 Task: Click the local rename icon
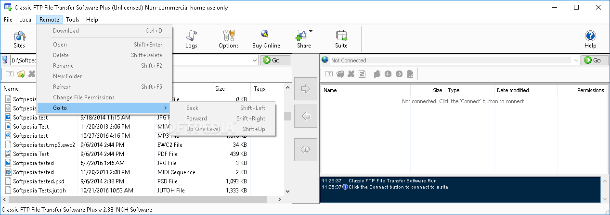[x=10, y=74]
